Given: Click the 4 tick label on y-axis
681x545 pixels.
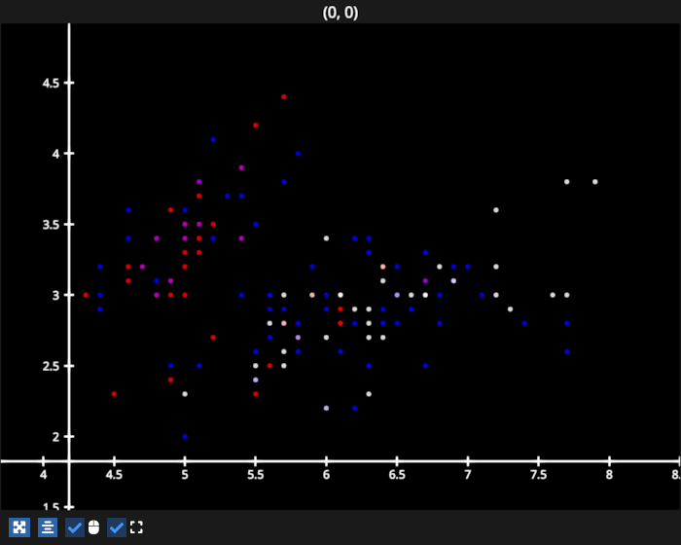Looking at the screenshot, I should click(x=56, y=154).
